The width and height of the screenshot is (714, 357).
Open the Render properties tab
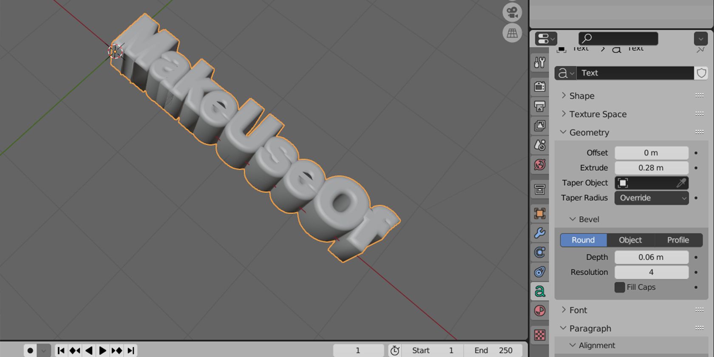(540, 86)
